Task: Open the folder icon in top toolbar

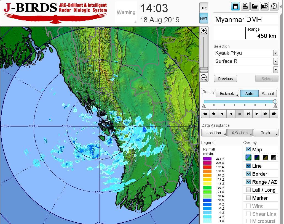Action: pos(255,6)
